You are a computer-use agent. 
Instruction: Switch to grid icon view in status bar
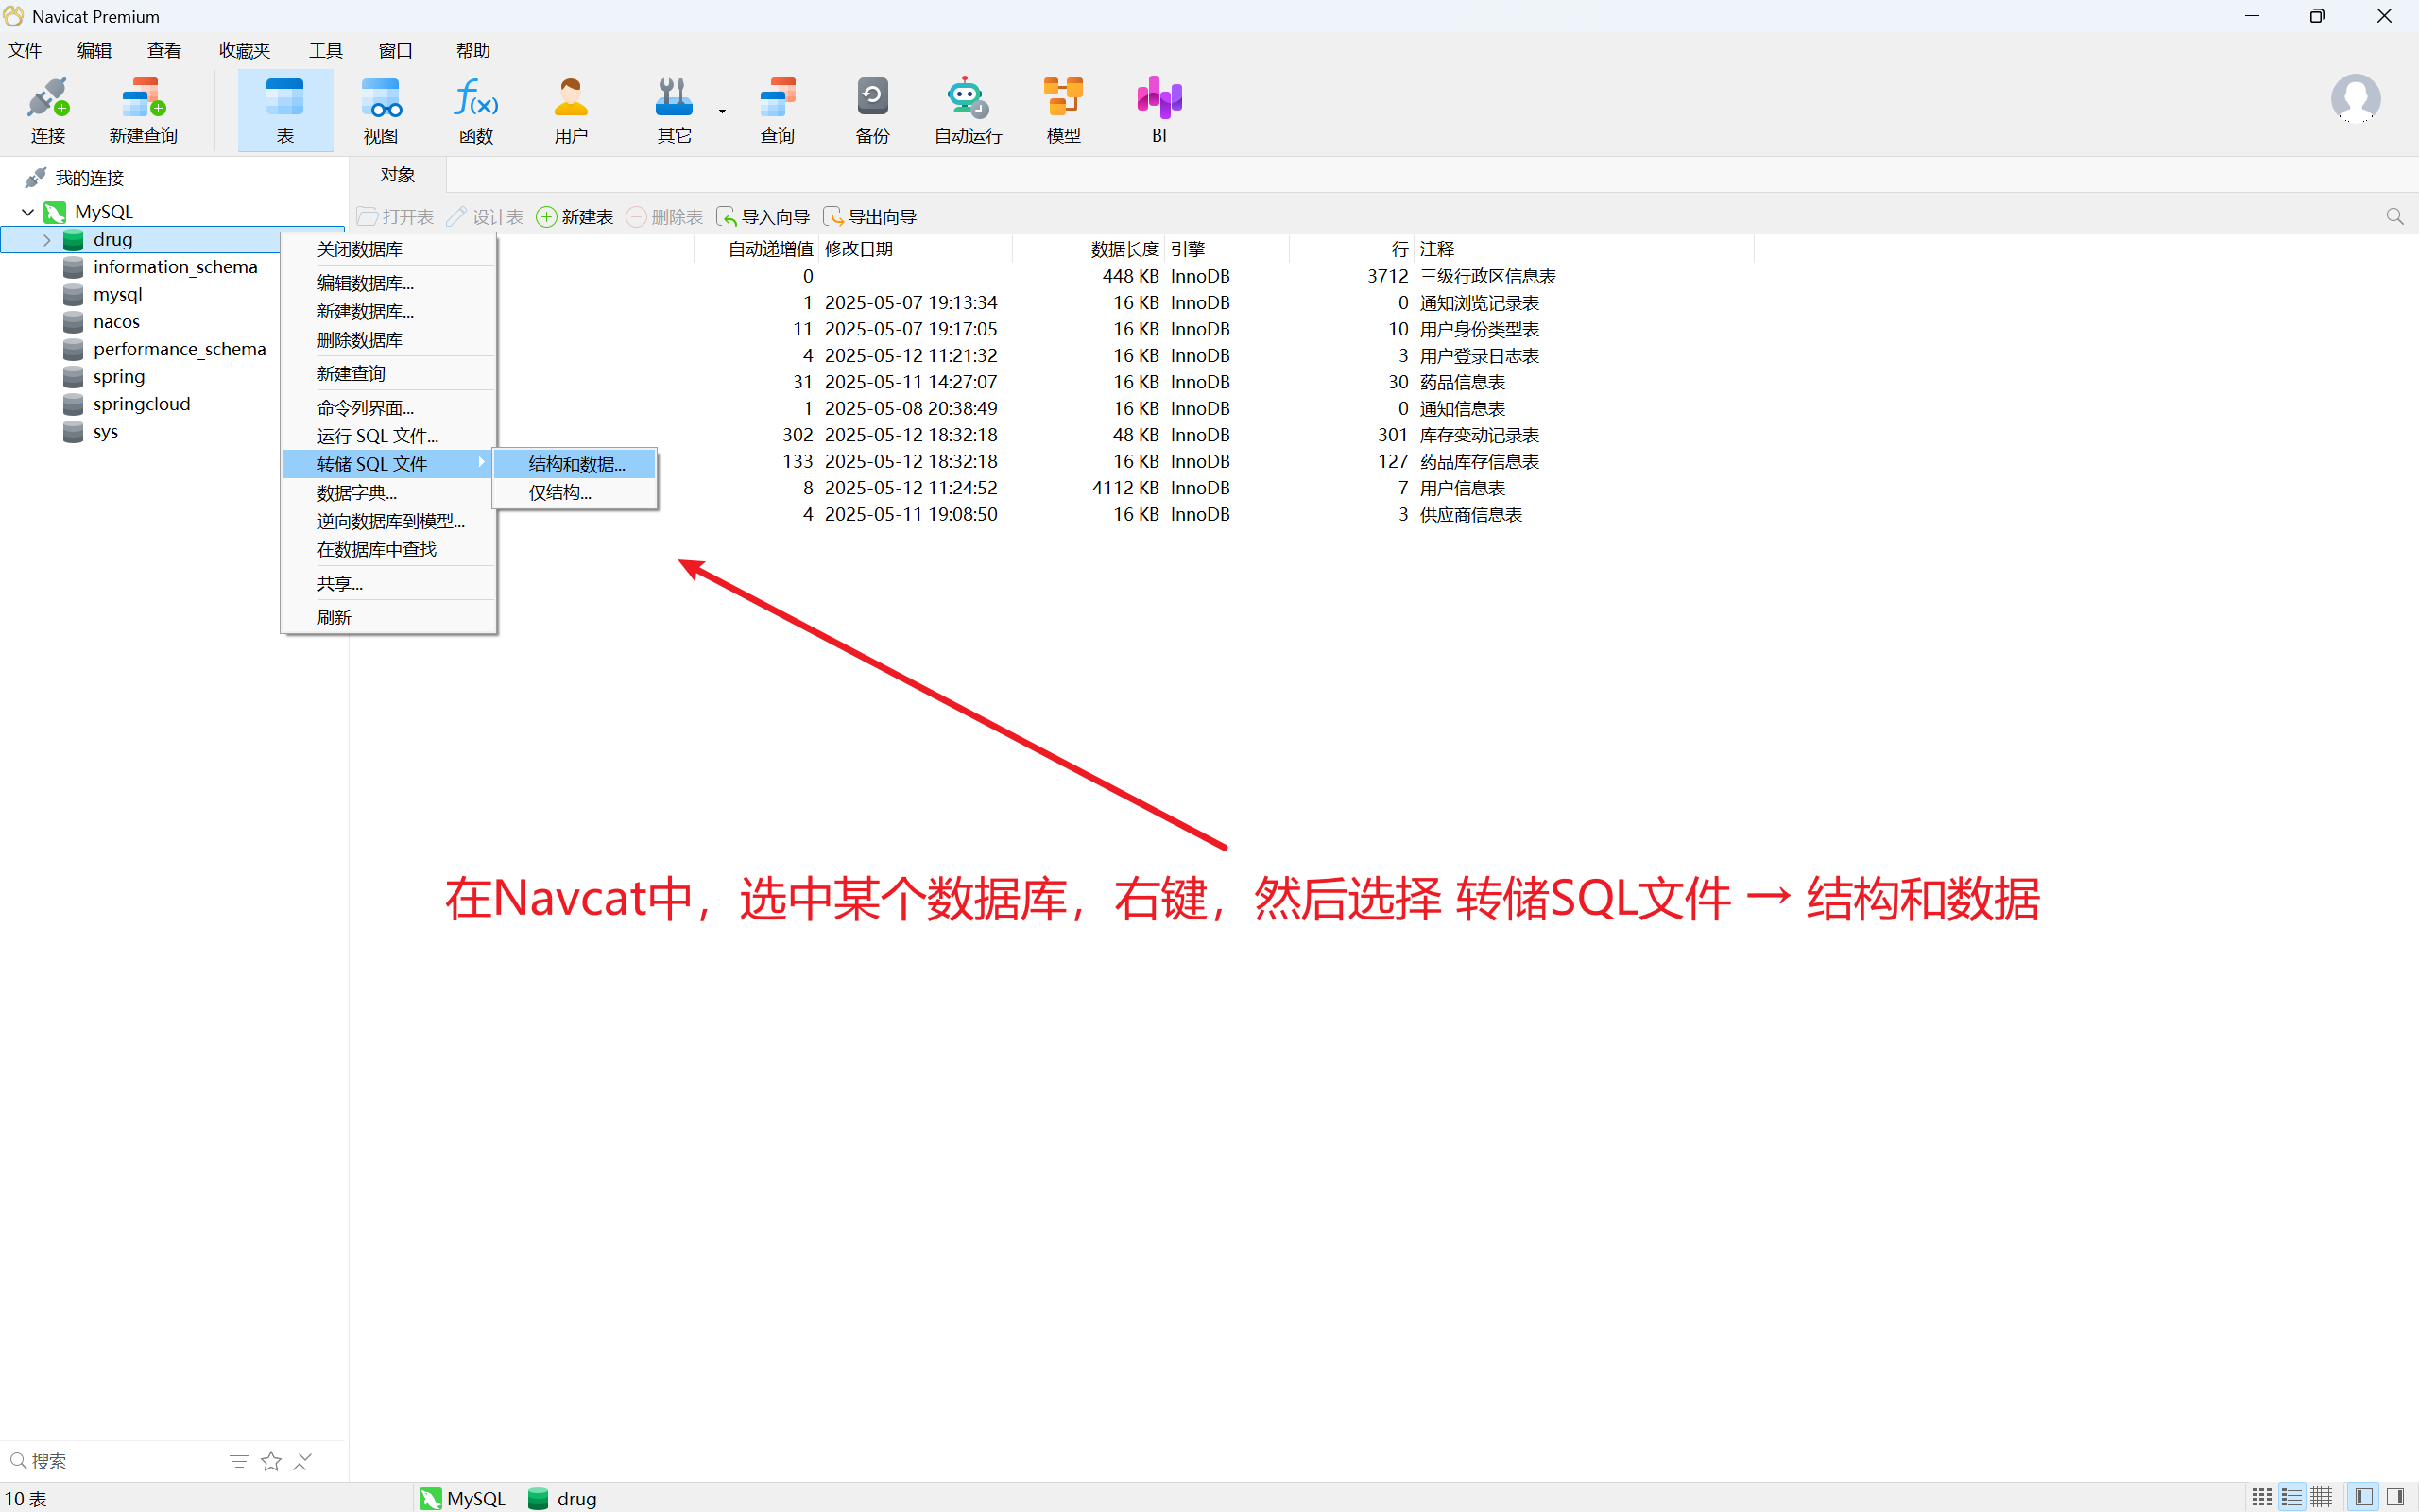(x=2261, y=1497)
